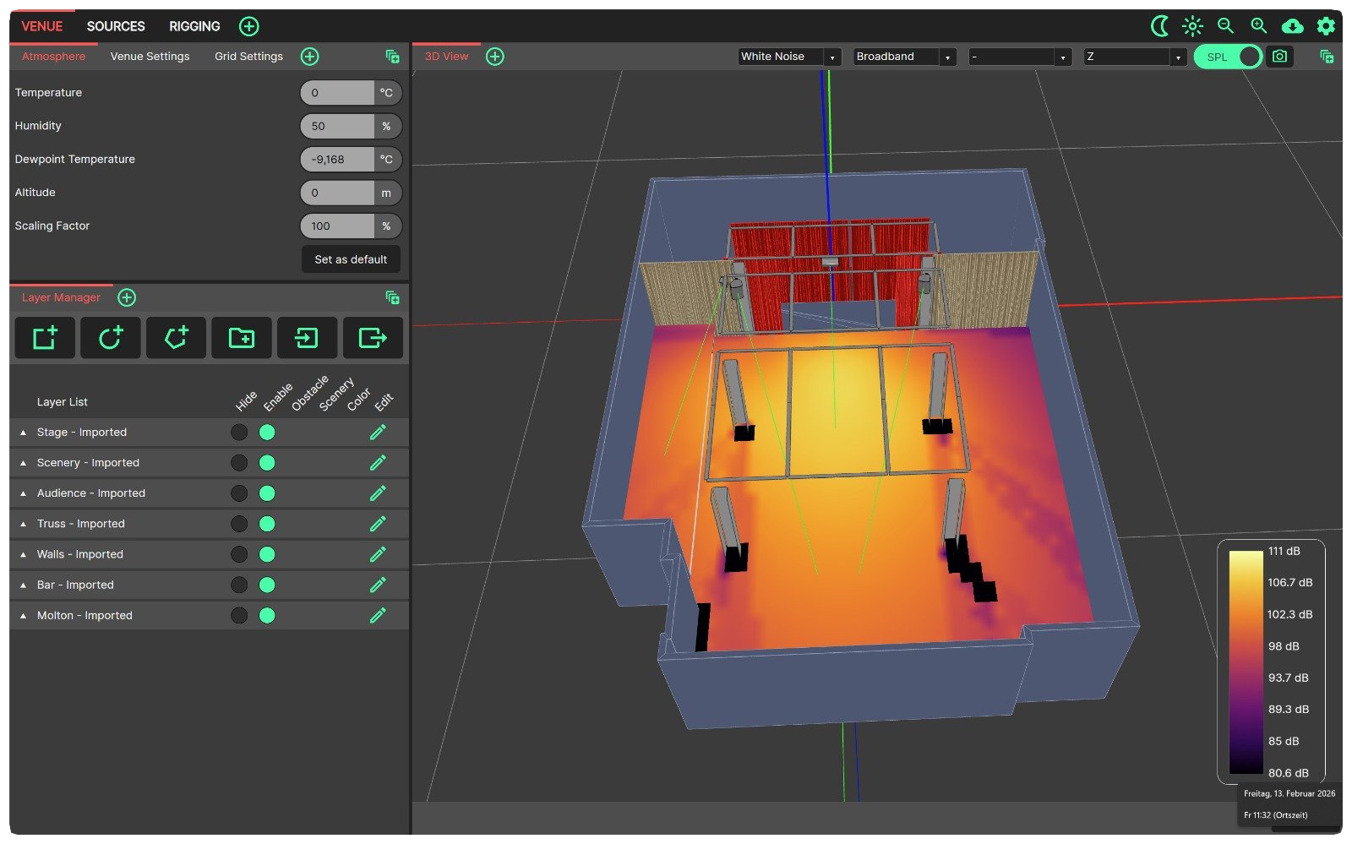
Task: Disable the Truss - Imported layer
Action: point(267,524)
